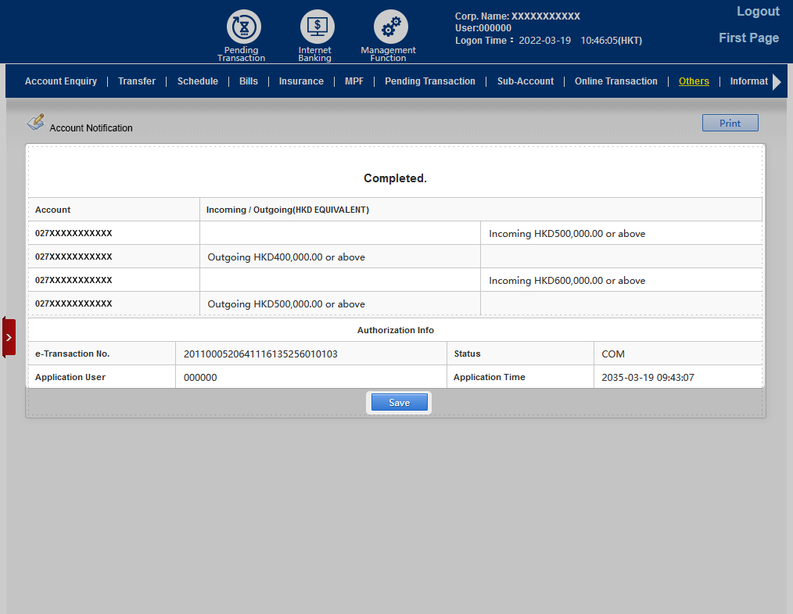793x614 pixels.
Task: Click application time 2035-03-19 09:43:07
Action: [x=648, y=377]
